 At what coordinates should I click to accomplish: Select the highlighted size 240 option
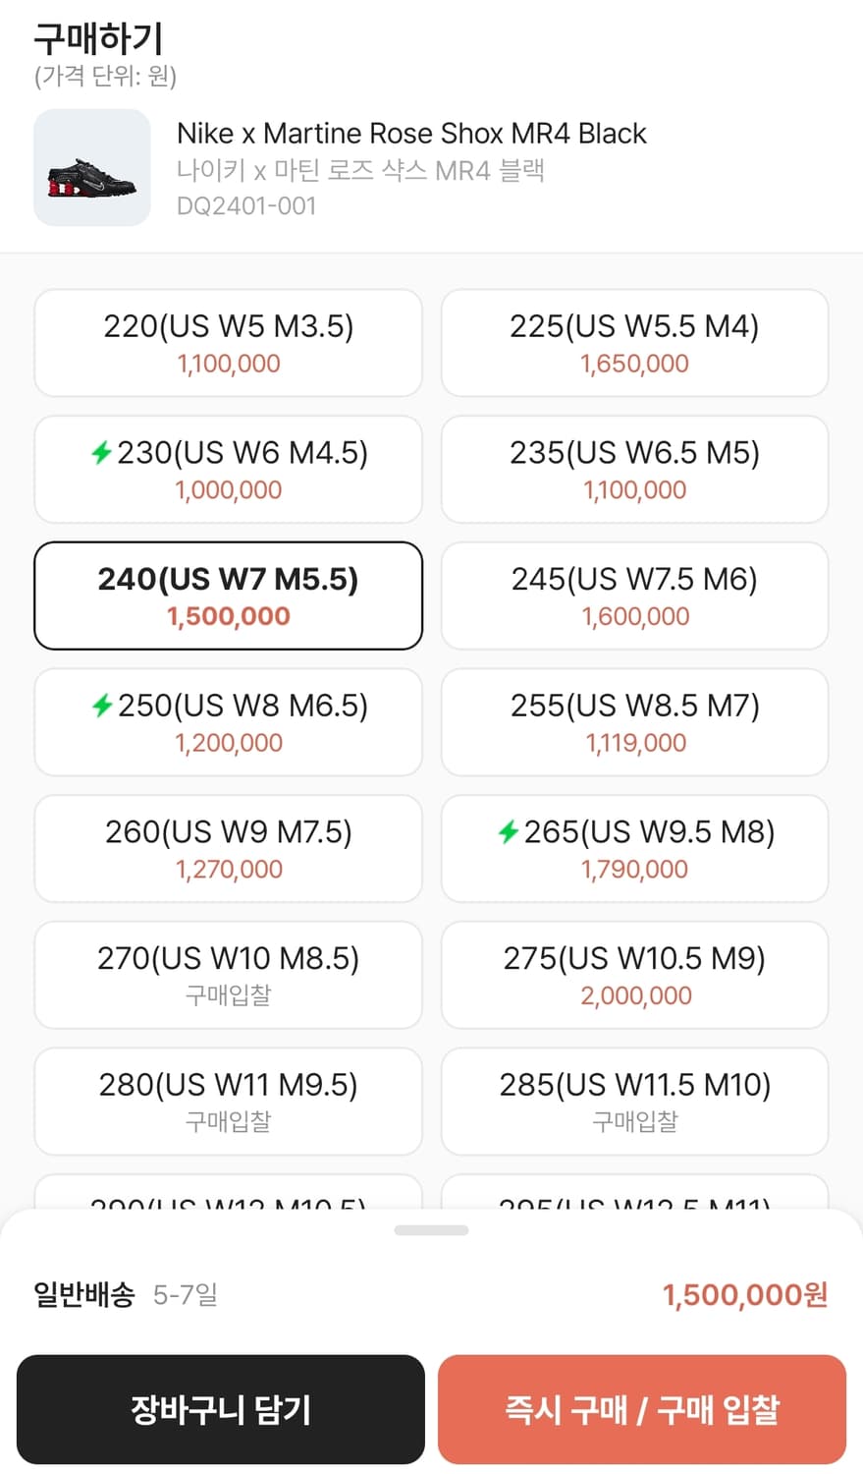[228, 595]
